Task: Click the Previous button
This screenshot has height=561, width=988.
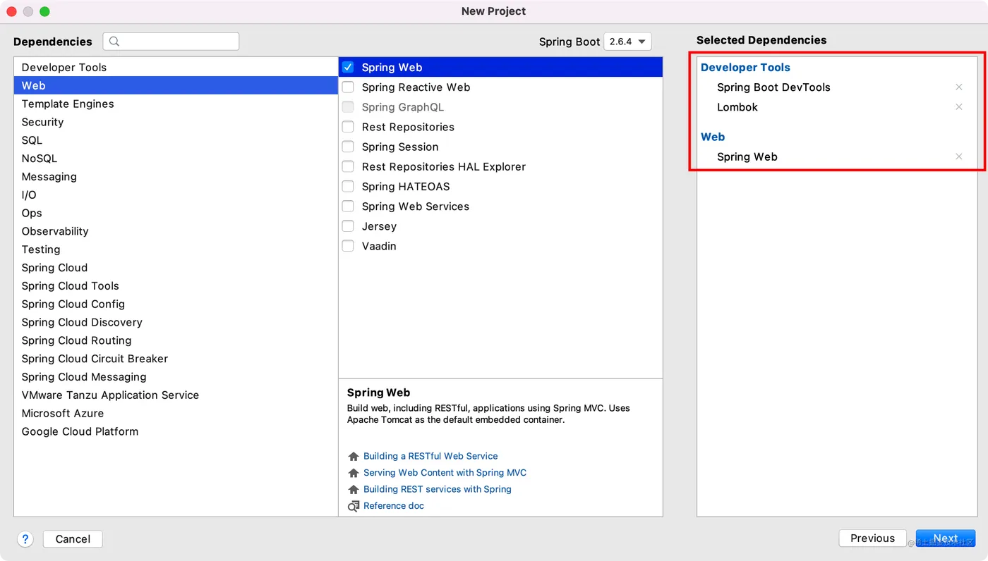Action: (872, 538)
